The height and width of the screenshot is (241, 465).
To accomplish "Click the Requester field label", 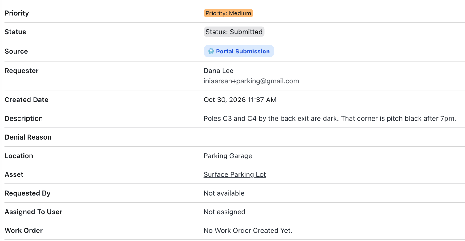I will point(22,71).
